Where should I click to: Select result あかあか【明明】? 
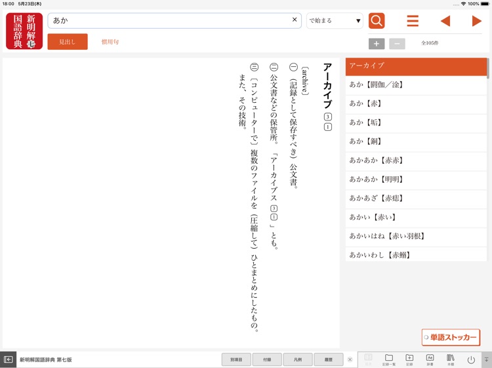(416, 179)
